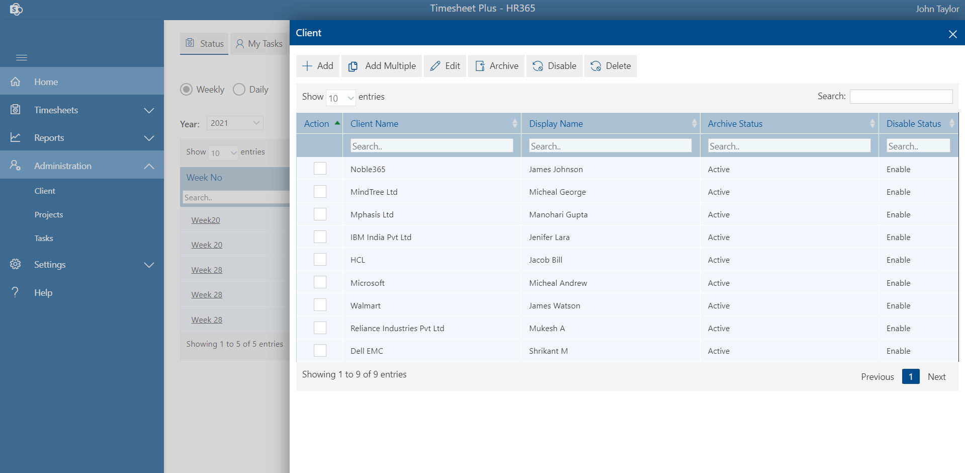The width and height of the screenshot is (965, 473).
Task: Switch to the My Tasks tab
Action: [259, 44]
